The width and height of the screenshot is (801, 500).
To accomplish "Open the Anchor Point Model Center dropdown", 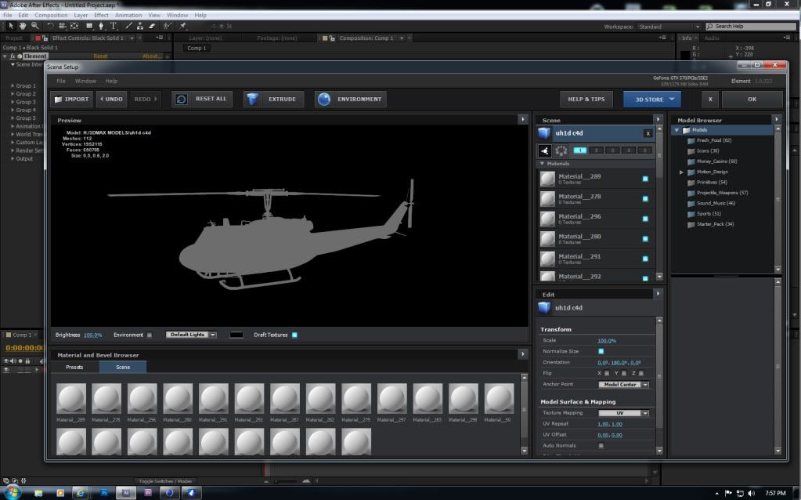I will [x=623, y=385].
